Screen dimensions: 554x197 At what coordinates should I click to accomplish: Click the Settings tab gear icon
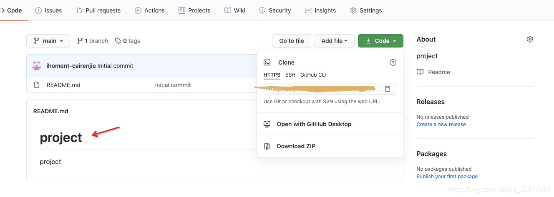click(x=353, y=10)
